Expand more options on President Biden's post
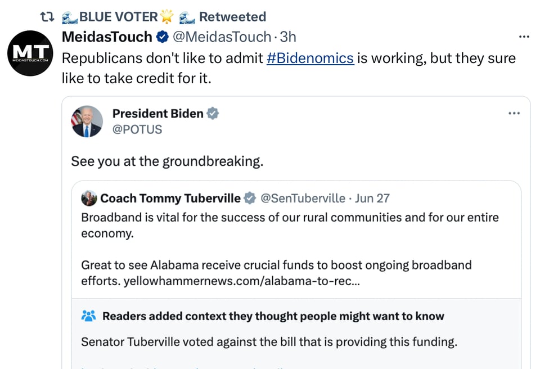This screenshot has height=369, width=540. pos(514,114)
